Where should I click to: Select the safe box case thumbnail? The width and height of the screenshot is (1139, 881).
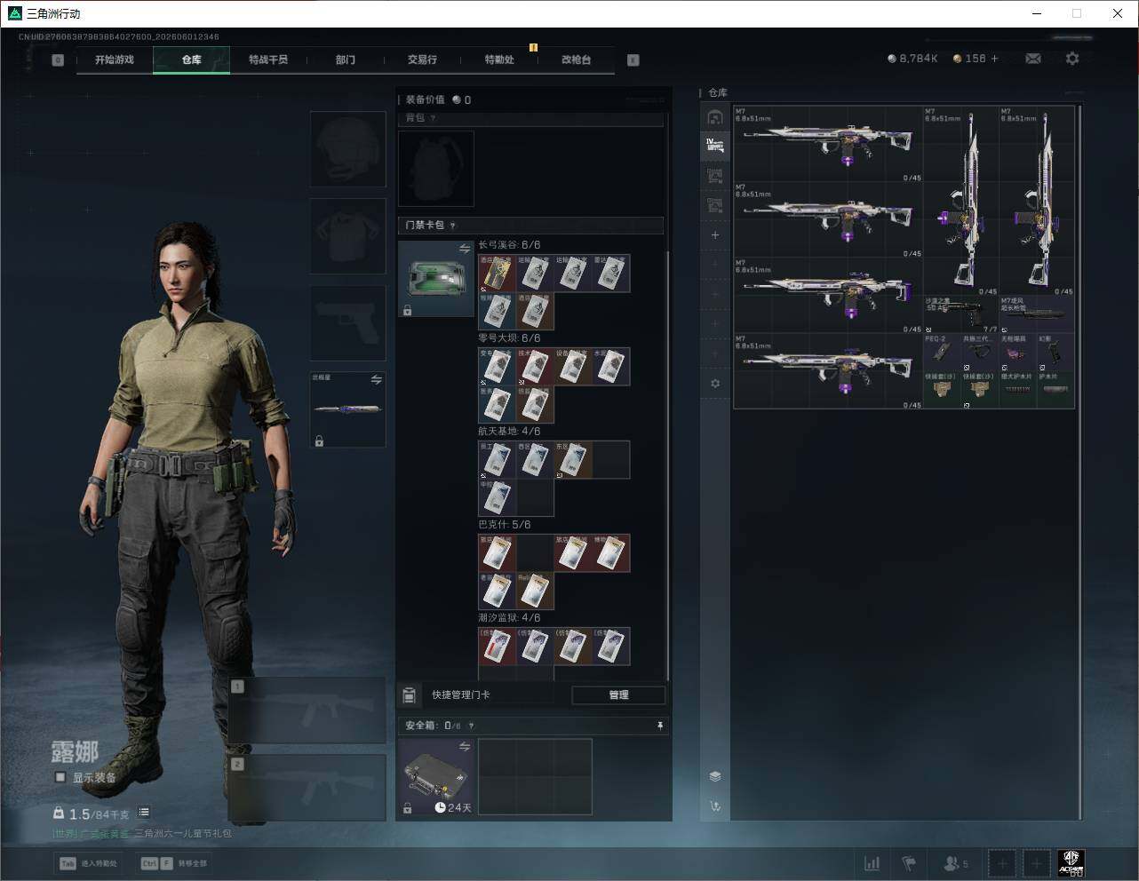[x=436, y=776]
